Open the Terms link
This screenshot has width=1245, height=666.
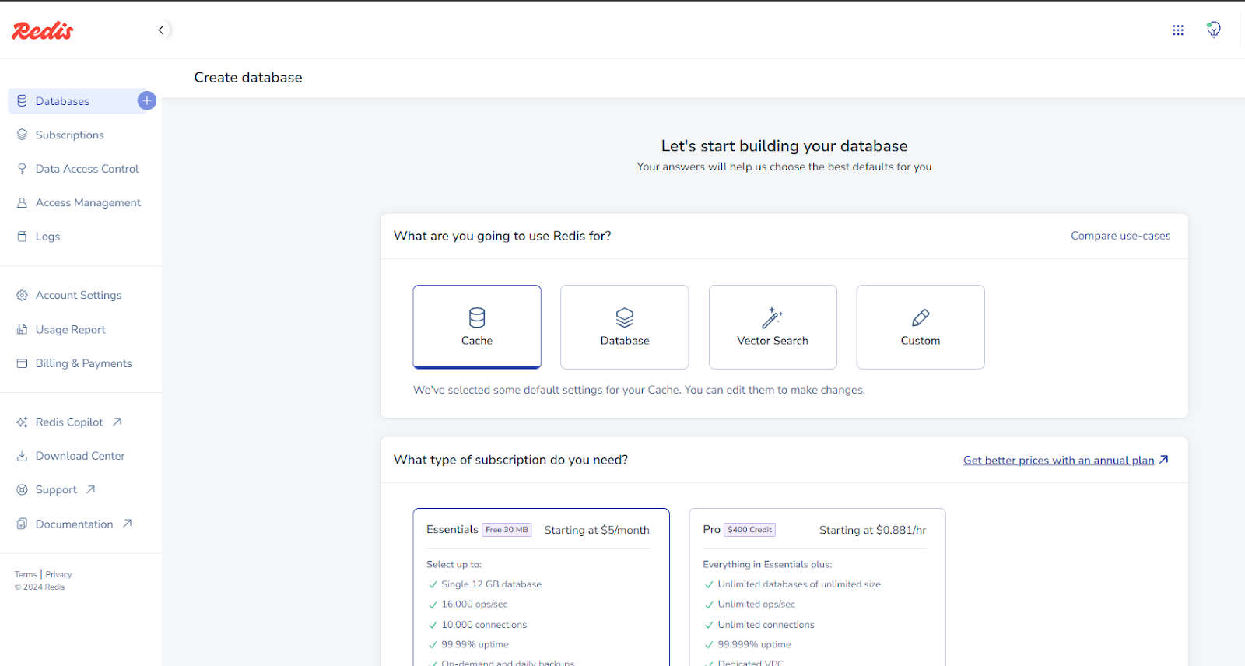pyautogui.click(x=26, y=574)
